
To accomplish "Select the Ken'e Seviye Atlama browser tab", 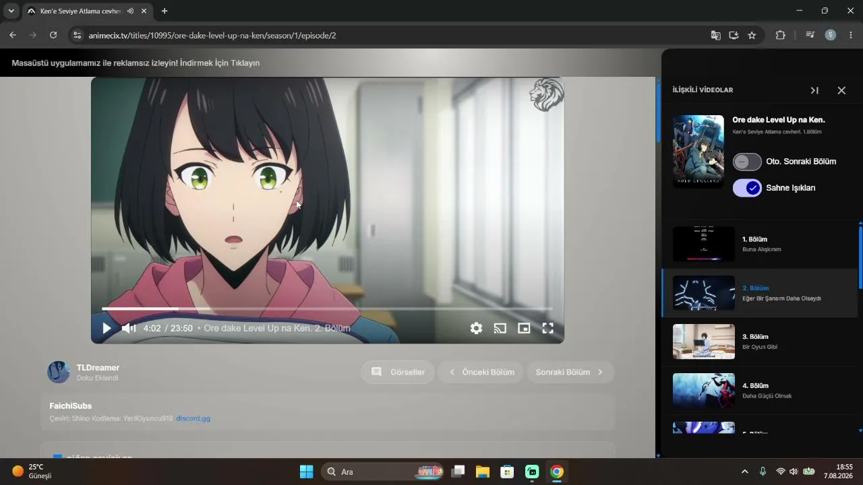I will tap(86, 11).
